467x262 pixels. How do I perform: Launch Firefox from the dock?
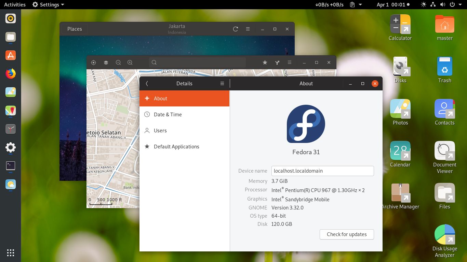10,73
